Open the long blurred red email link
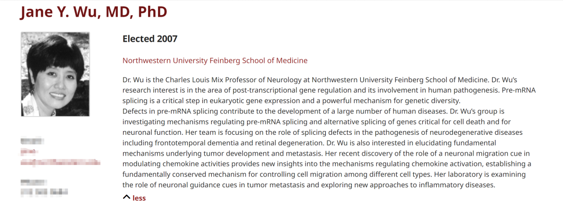Viewport: 563px width, 205px height. 60,162
